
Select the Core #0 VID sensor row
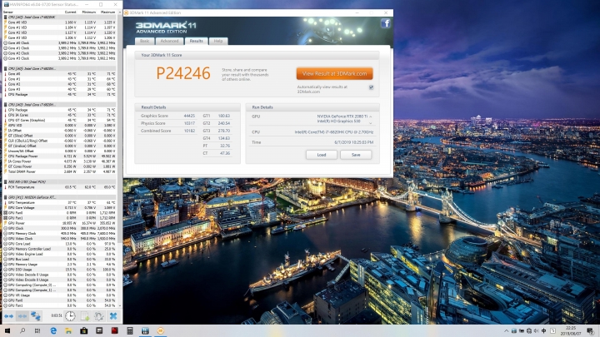tap(59, 22)
